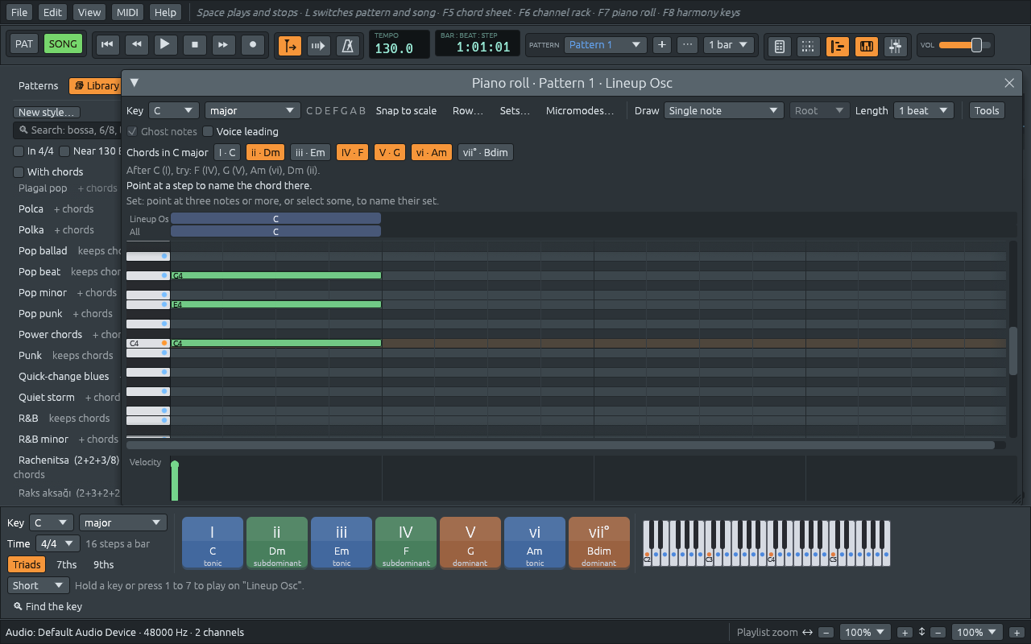Add a new pattern with plus button

pyautogui.click(x=662, y=45)
